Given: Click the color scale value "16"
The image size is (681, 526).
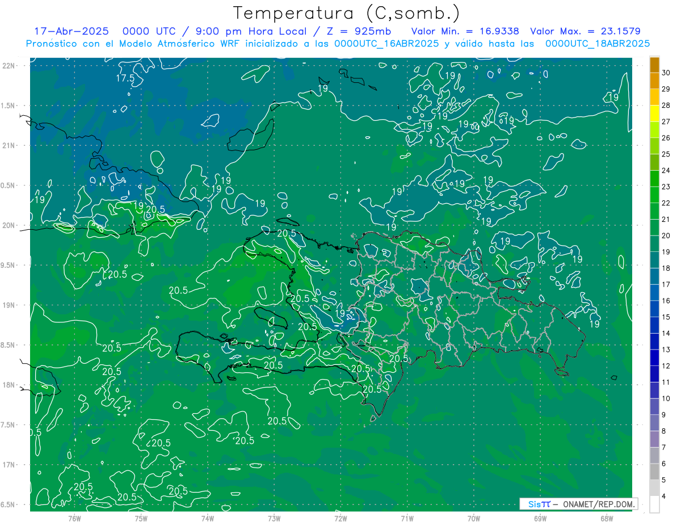Looking at the screenshot, I should pos(666,301).
